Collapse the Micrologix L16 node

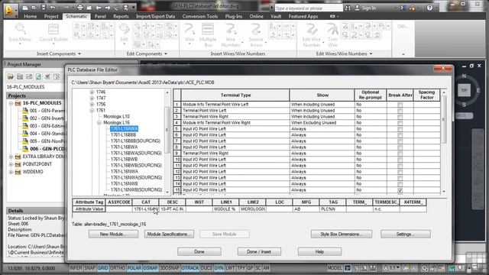[99, 122]
